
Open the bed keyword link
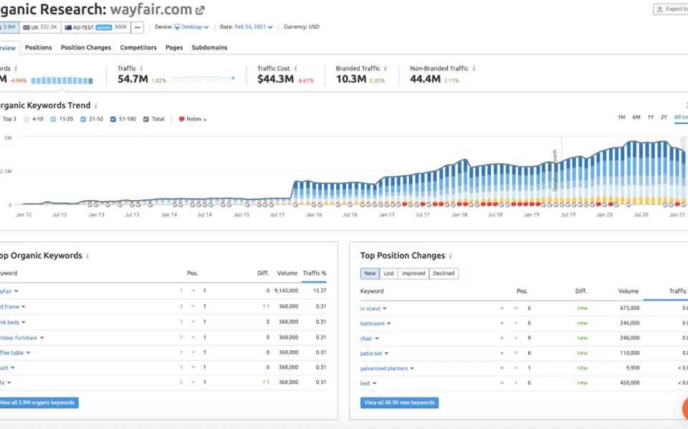[365, 383]
